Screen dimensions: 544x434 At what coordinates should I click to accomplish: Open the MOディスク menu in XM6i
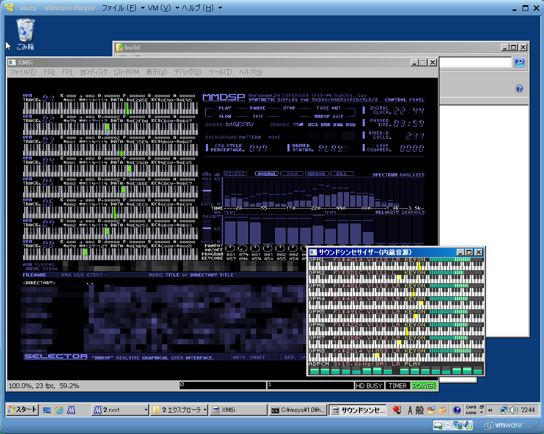94,72
